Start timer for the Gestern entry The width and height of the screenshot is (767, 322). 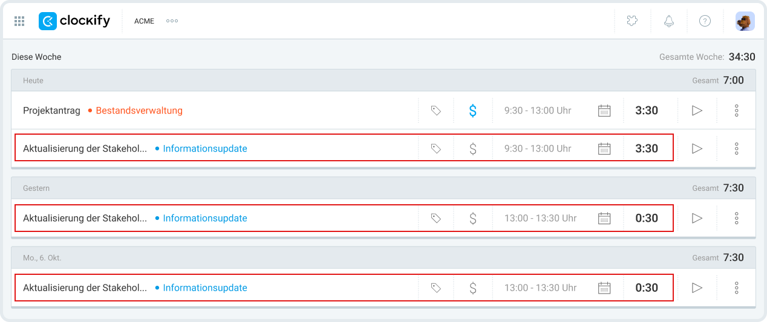697,218
